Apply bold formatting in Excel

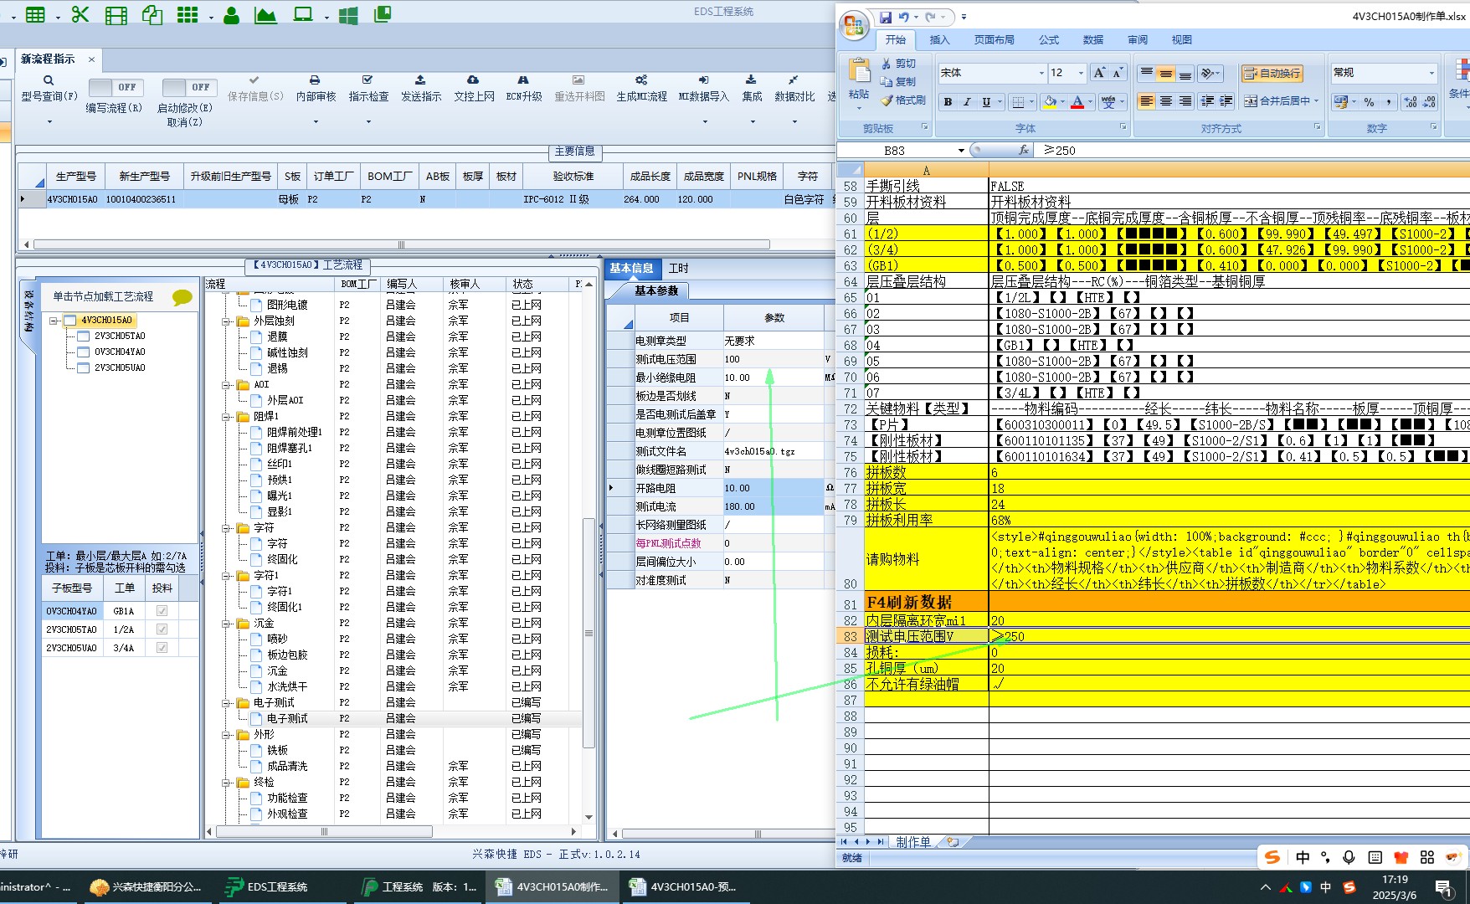coord(948,102)
